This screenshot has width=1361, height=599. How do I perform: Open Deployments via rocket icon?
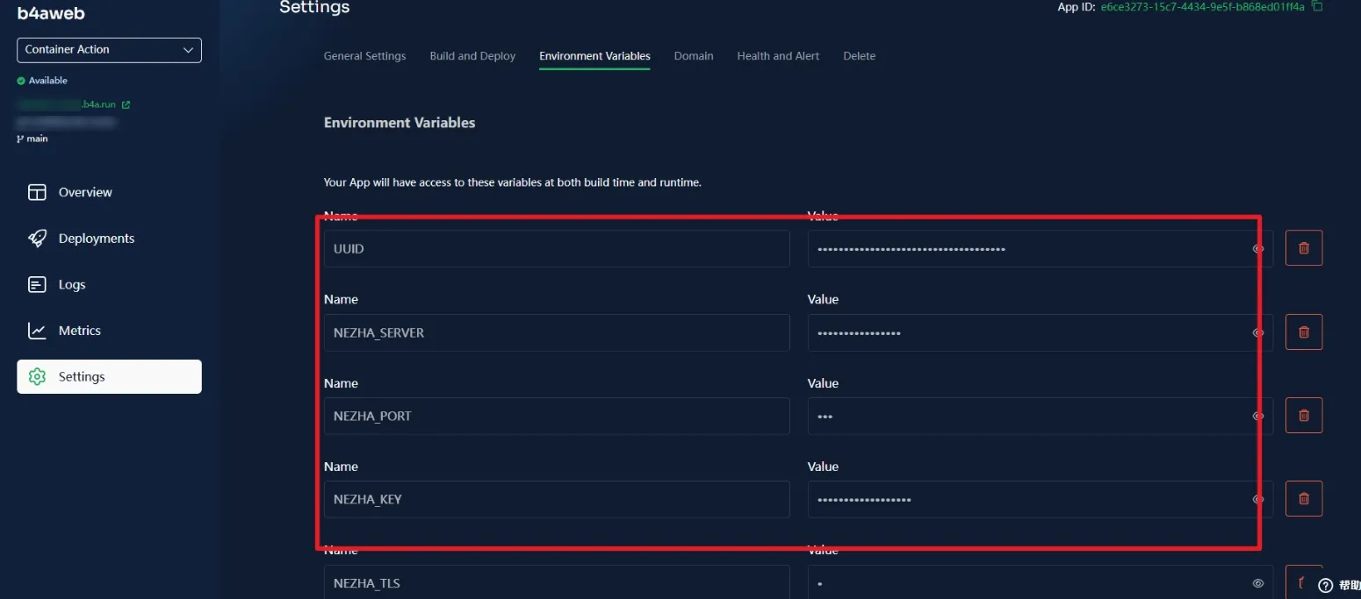(37, 239)
